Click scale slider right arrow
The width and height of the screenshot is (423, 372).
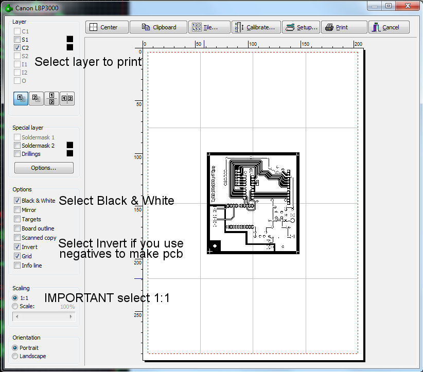(x=70, y=317)
